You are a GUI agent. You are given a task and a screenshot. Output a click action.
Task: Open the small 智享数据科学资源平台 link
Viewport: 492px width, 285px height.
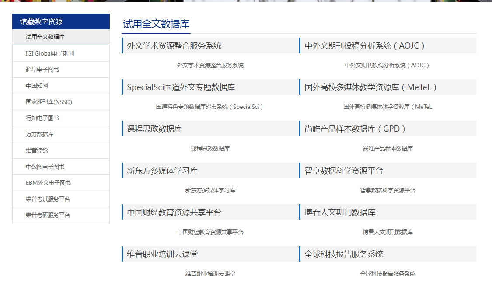387,190
